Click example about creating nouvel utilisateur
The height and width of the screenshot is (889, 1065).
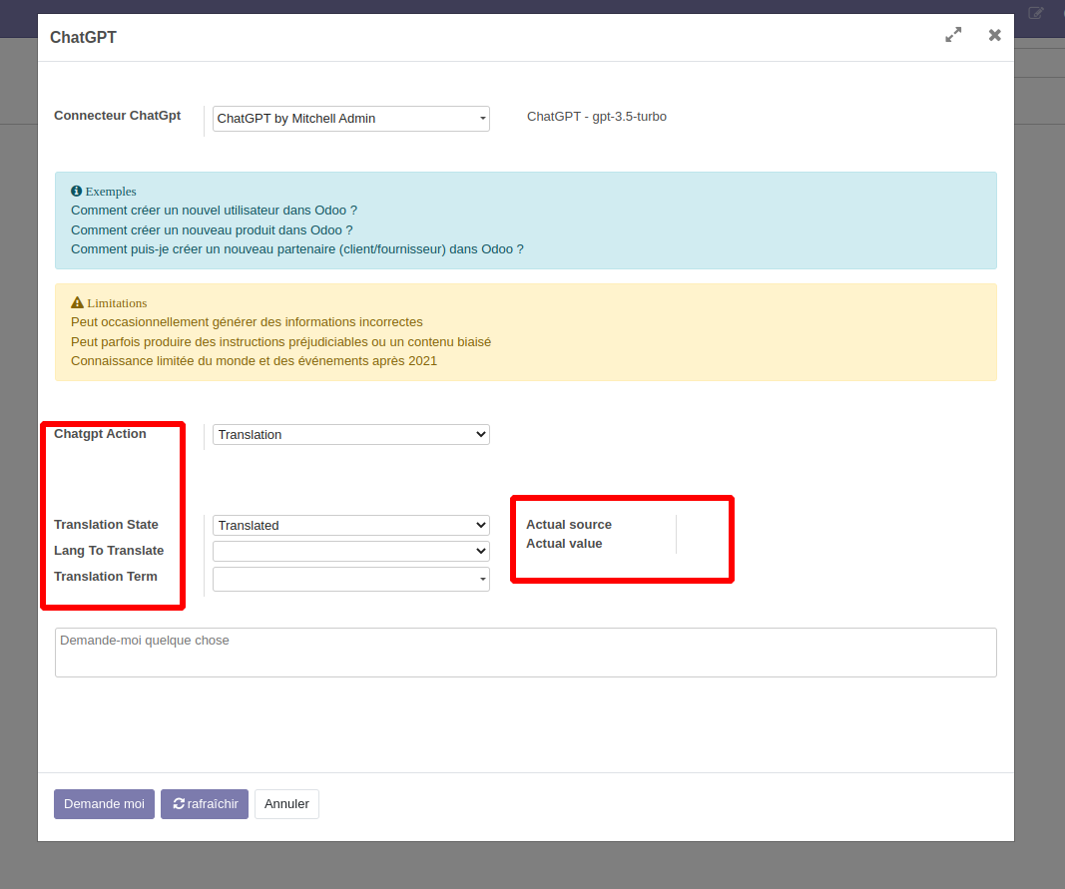[x=214, y=211]
